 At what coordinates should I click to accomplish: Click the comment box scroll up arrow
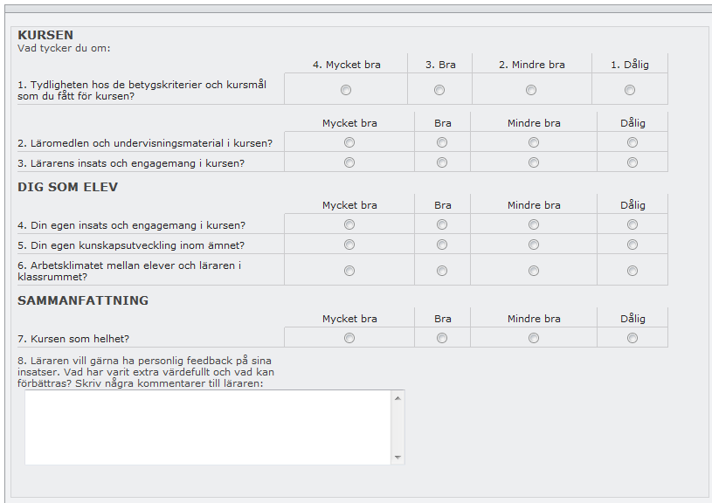point(397,398)
